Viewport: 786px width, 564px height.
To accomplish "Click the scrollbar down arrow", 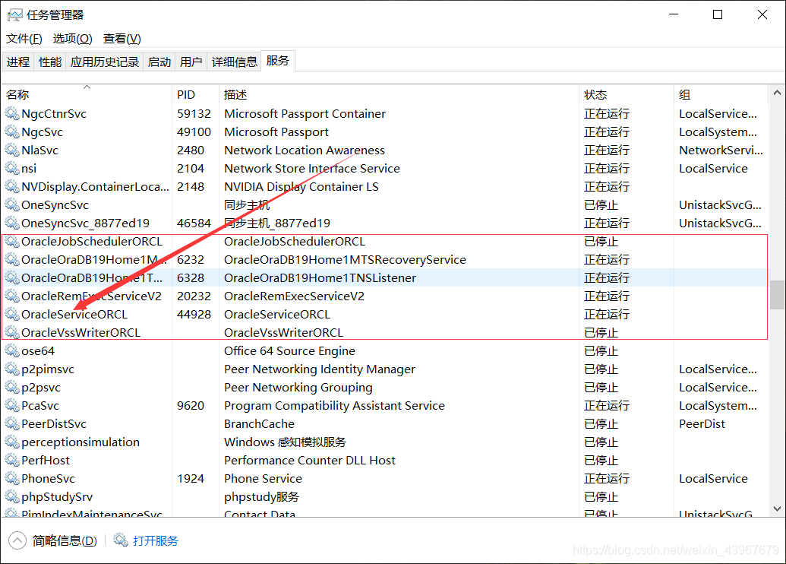I will [x=777, y=509].
